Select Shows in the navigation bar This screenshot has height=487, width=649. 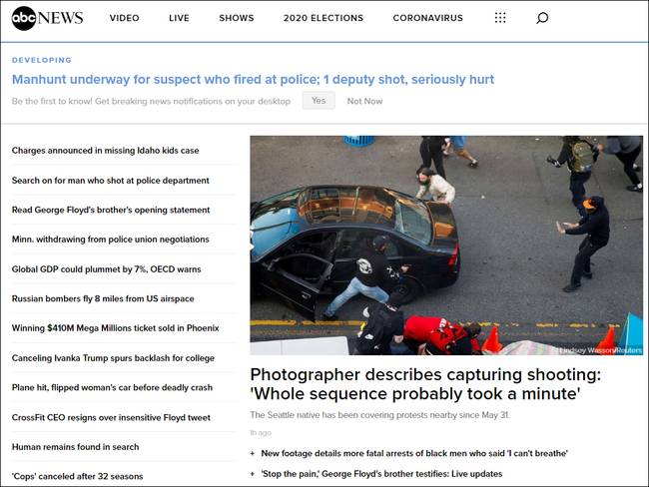click(237, 18)
